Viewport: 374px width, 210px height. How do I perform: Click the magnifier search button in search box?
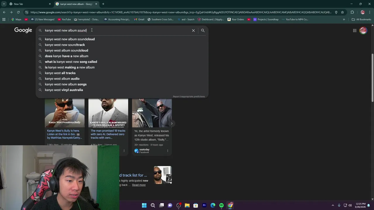click(x=203, y=30)
